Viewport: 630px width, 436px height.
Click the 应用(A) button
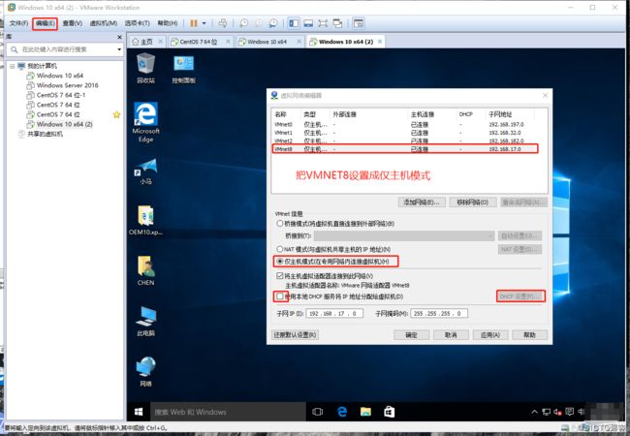[x=490, y=335]
